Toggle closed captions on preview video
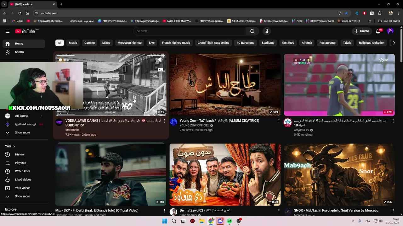This screenshot has height=226, width=403. tap(161, 69)
